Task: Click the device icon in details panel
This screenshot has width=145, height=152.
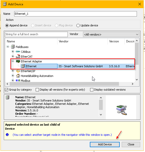Action: tap(7, 97)
